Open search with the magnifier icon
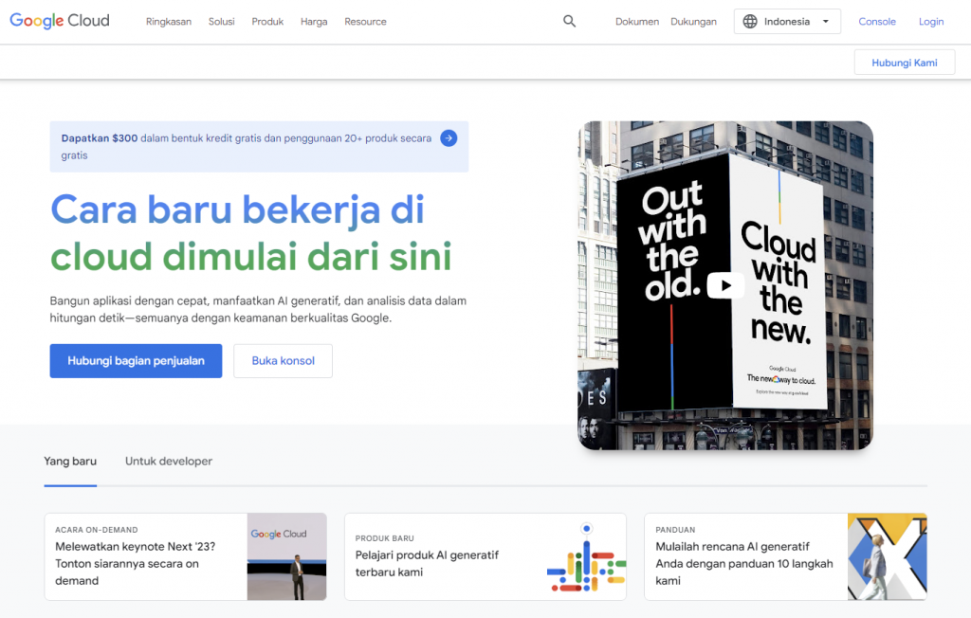Image resolution: width=971 pixels, height=618 pixels. [569, 20]
